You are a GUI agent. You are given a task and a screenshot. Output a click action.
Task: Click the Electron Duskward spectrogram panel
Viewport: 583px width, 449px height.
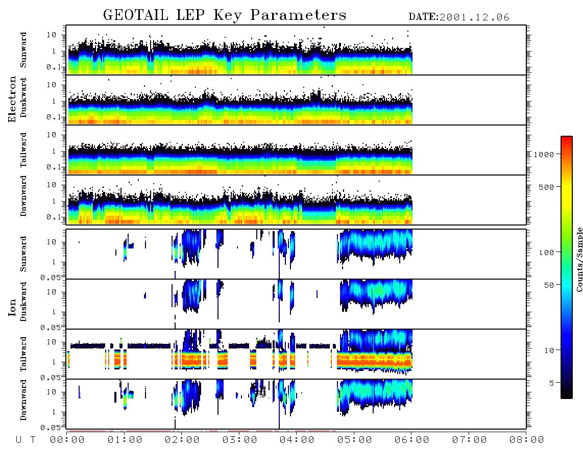tap(296, 99)
